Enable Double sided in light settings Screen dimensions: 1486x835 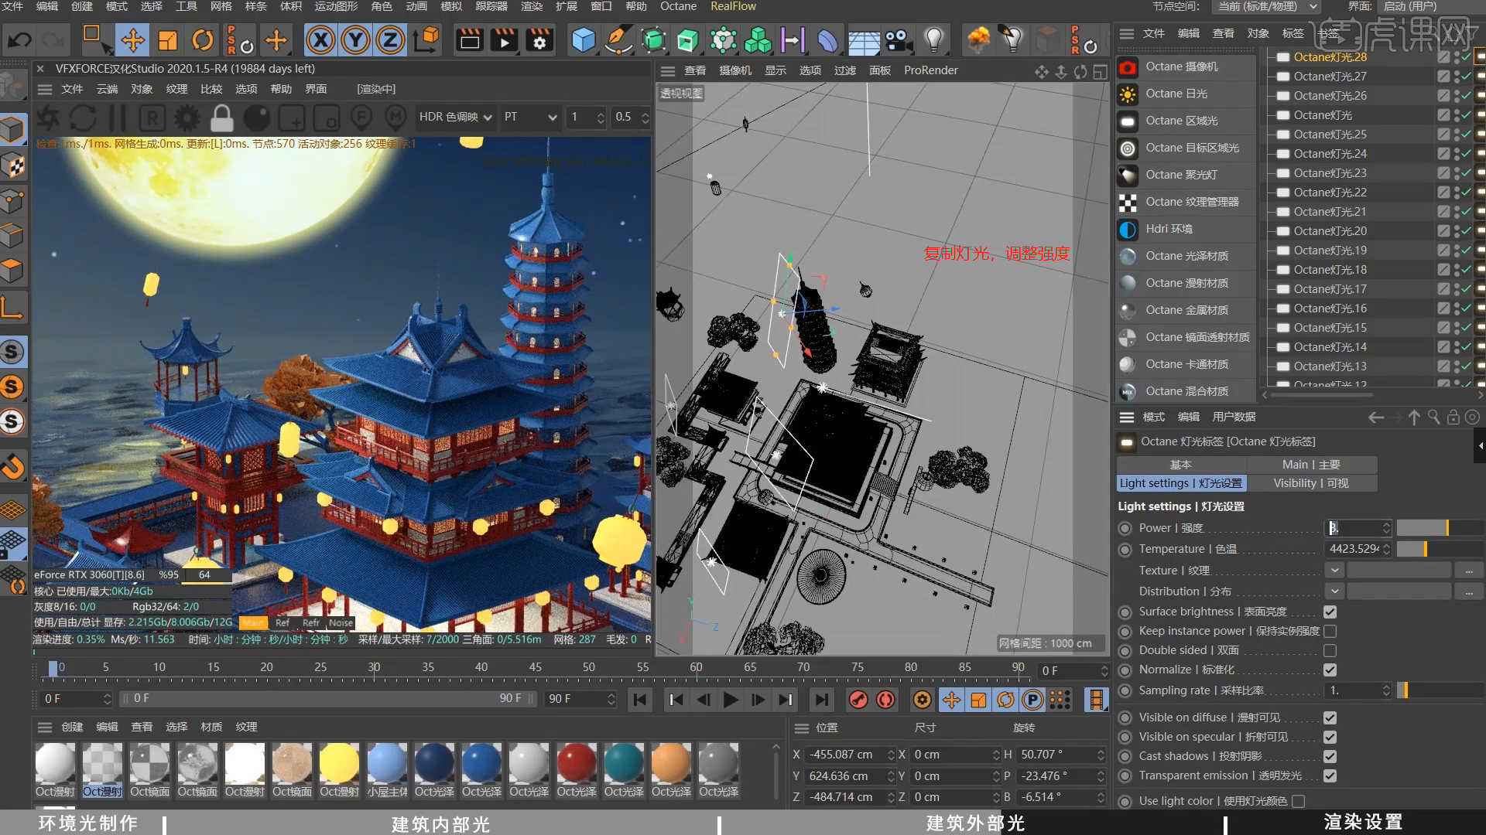[x=1330, y=650]
